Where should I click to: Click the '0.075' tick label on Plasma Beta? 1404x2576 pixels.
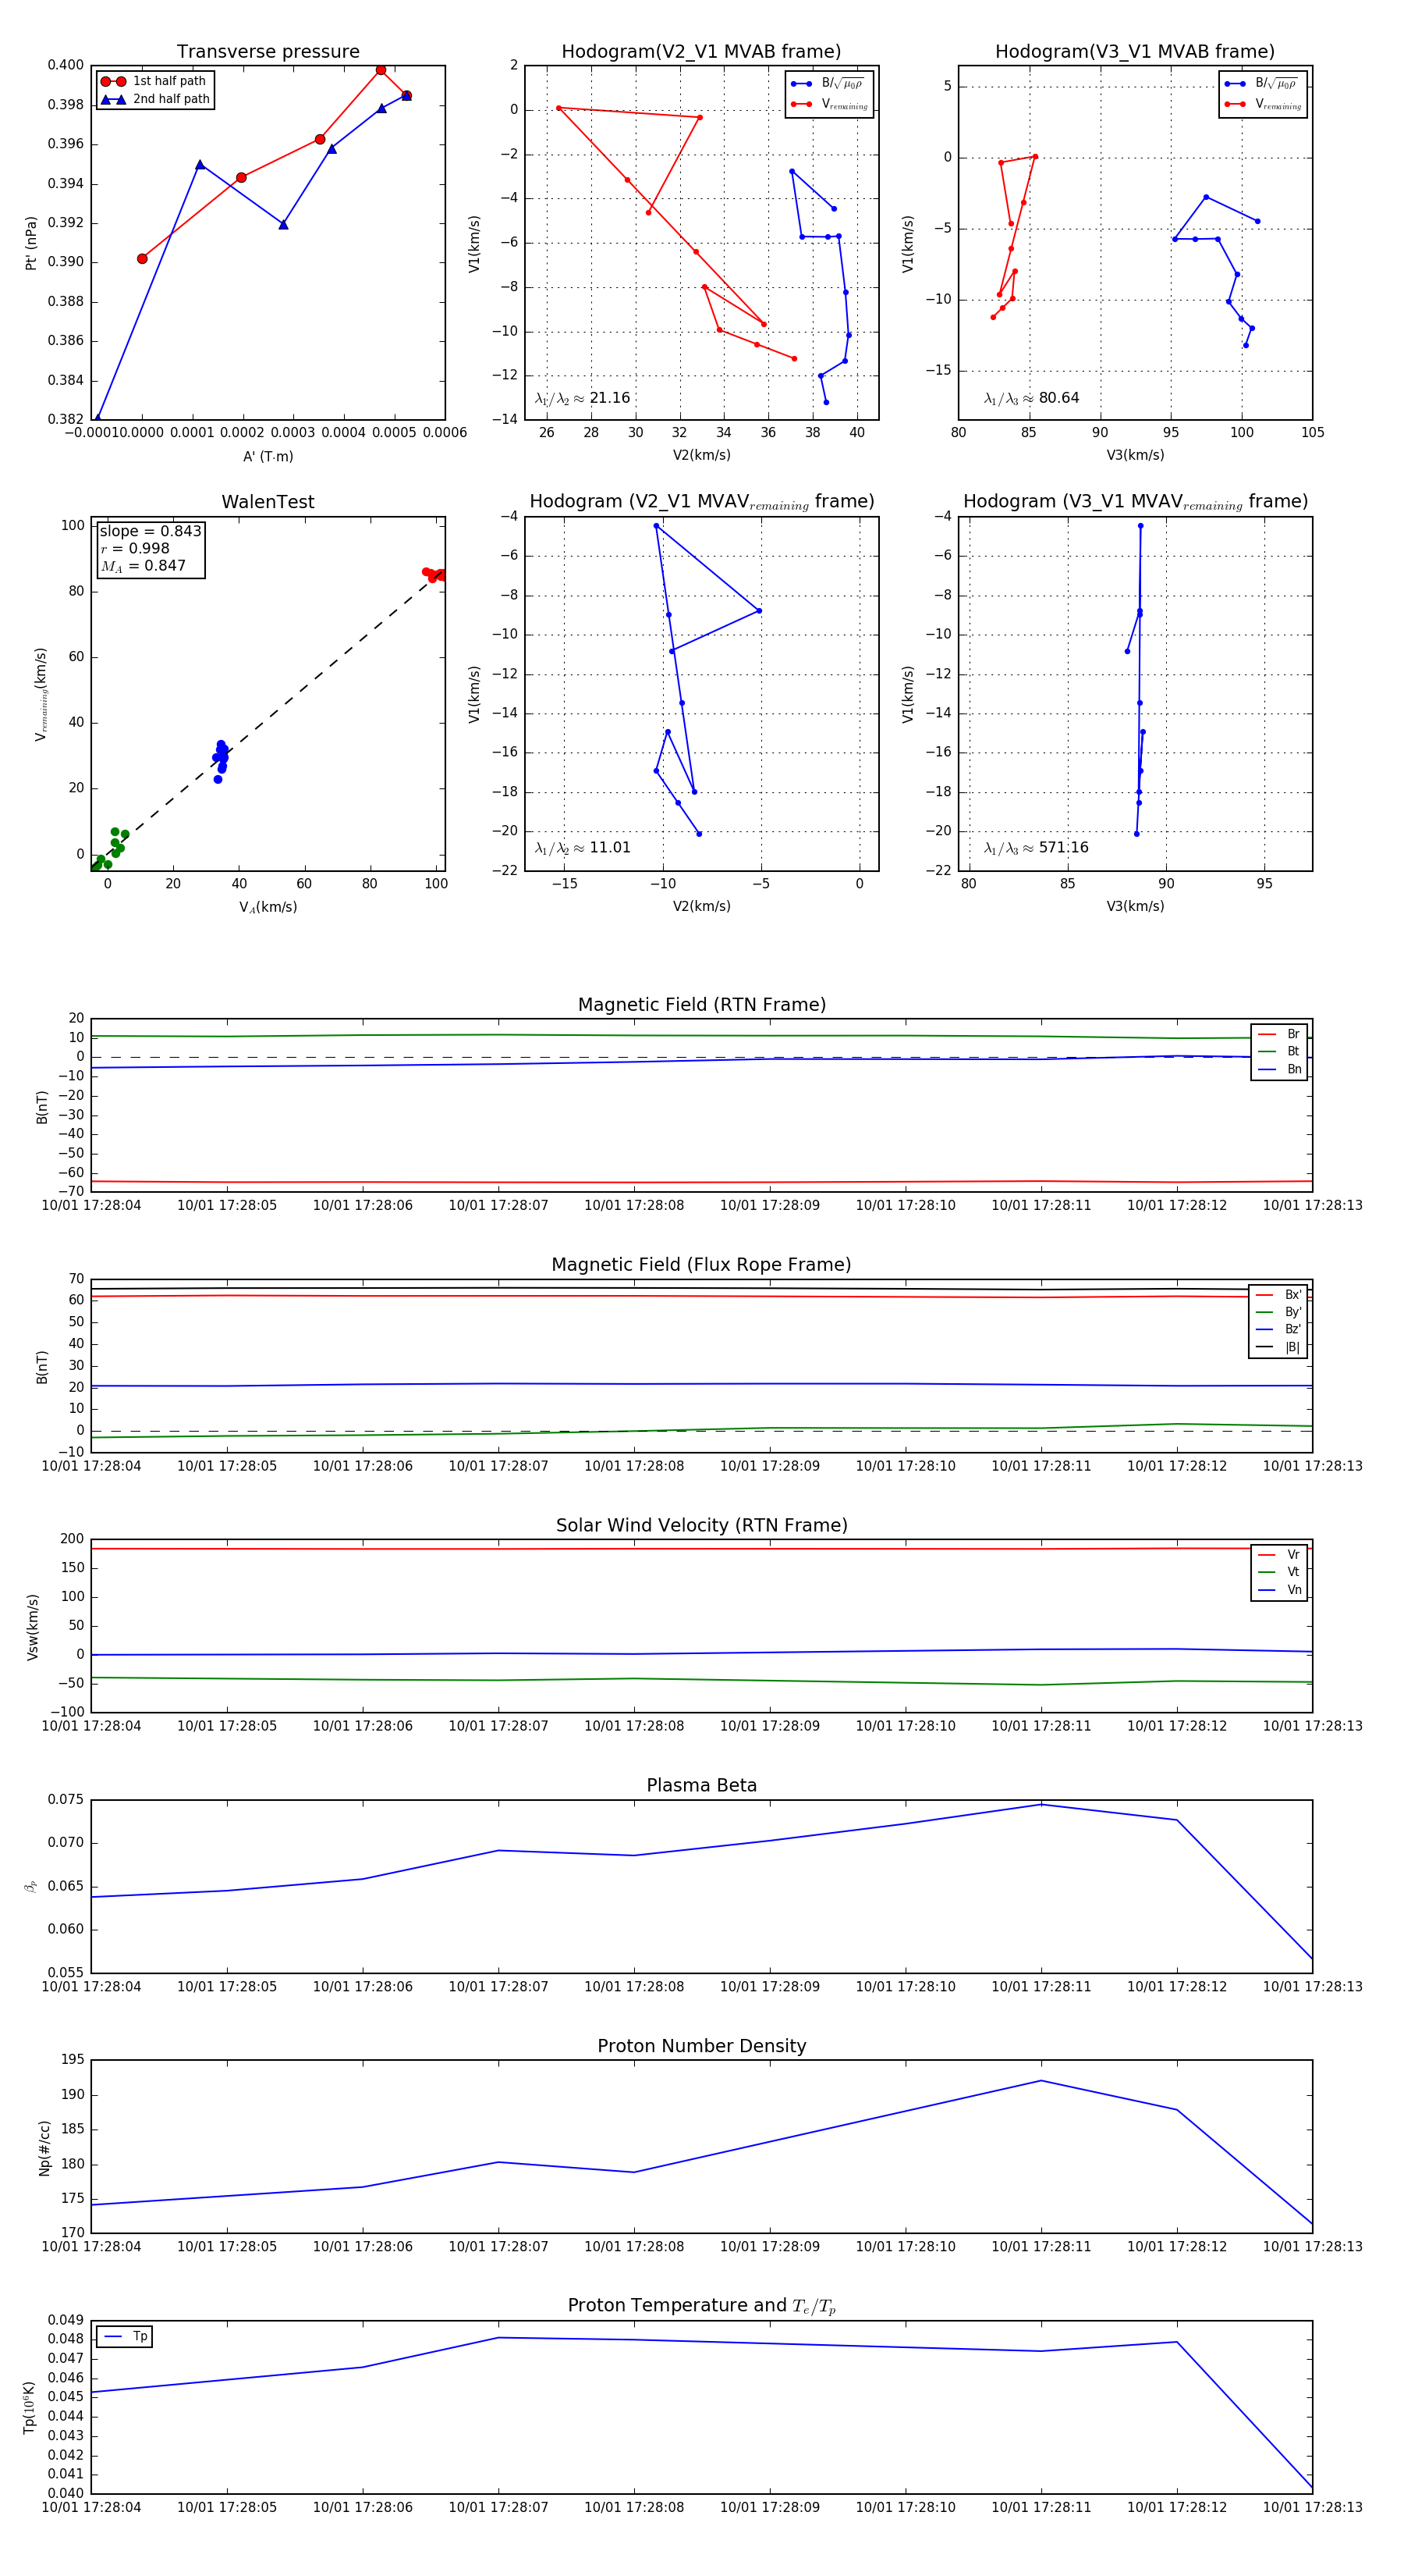pos(66,1800)
